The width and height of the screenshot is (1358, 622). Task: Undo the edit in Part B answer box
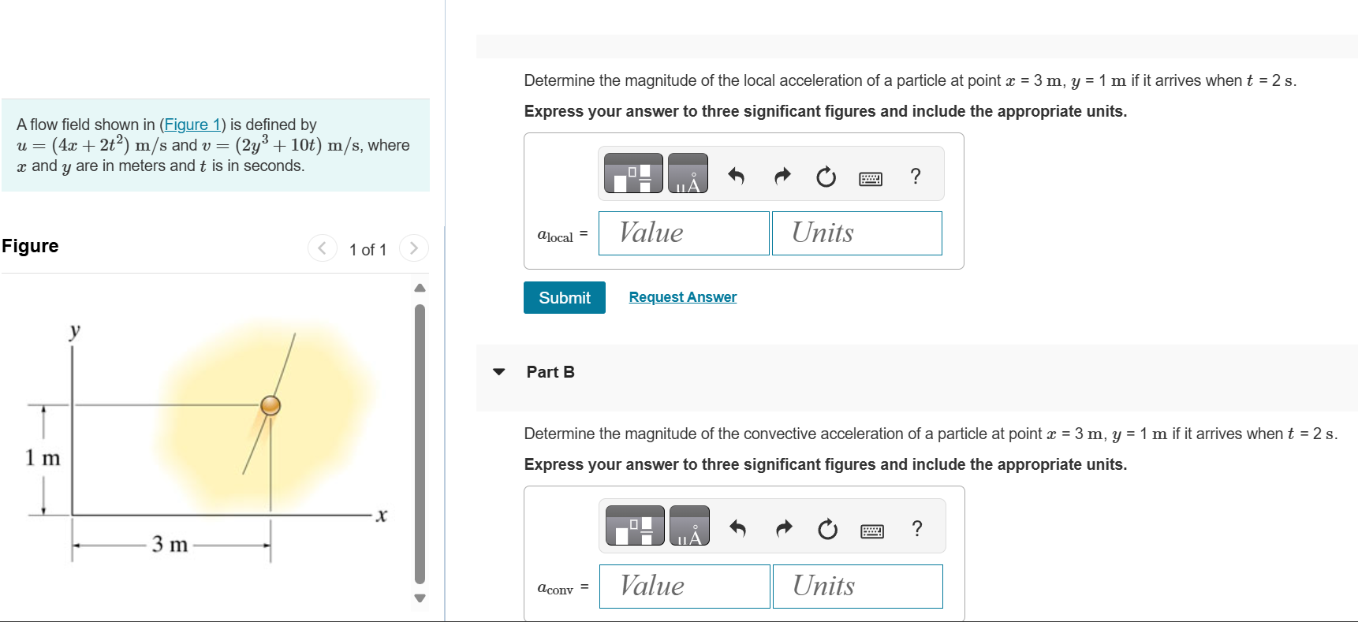(x=737, y=529)
